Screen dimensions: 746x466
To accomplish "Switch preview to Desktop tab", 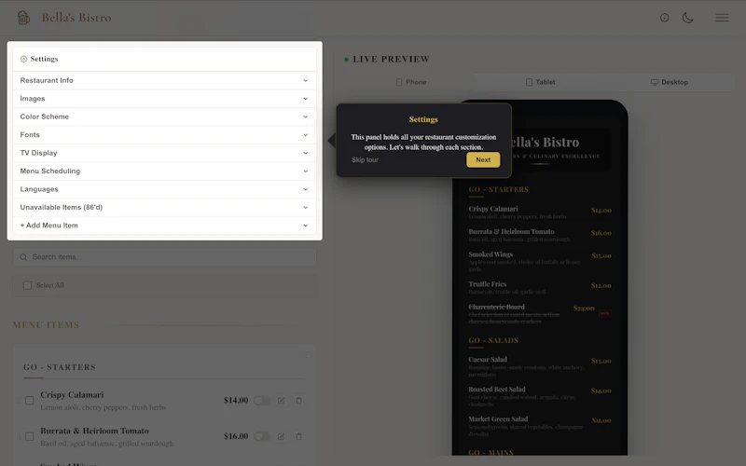I will [670, 82].
